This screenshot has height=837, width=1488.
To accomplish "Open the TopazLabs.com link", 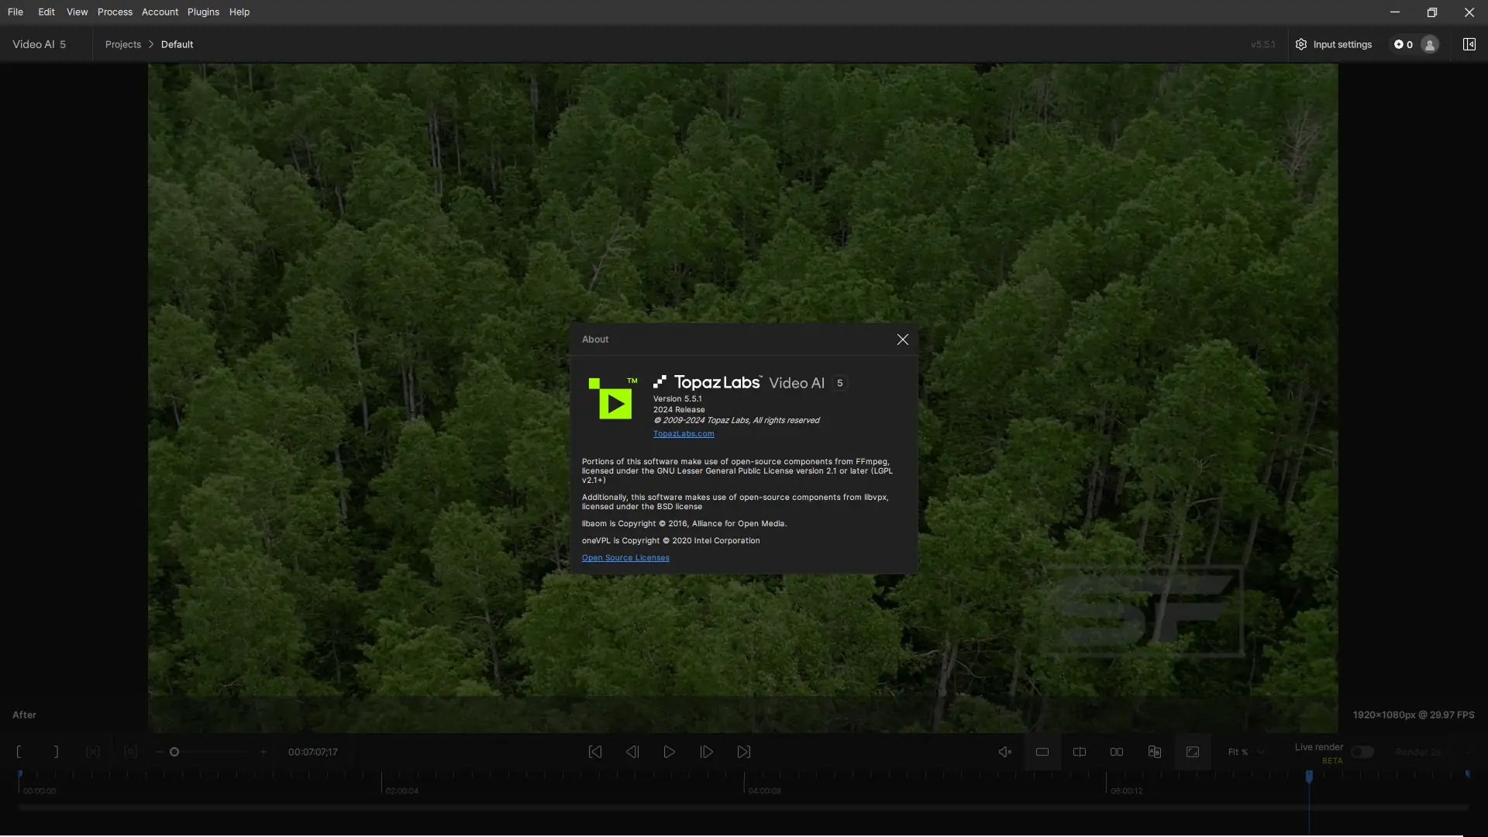I will point(683,434).
